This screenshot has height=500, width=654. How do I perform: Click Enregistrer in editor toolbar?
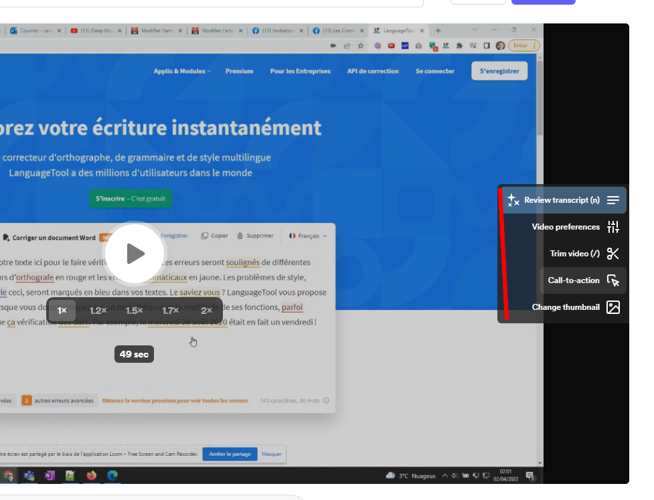(174, 236)
